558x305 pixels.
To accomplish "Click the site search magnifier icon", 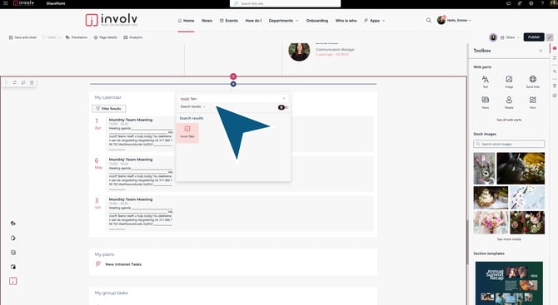I will [429, 20].
